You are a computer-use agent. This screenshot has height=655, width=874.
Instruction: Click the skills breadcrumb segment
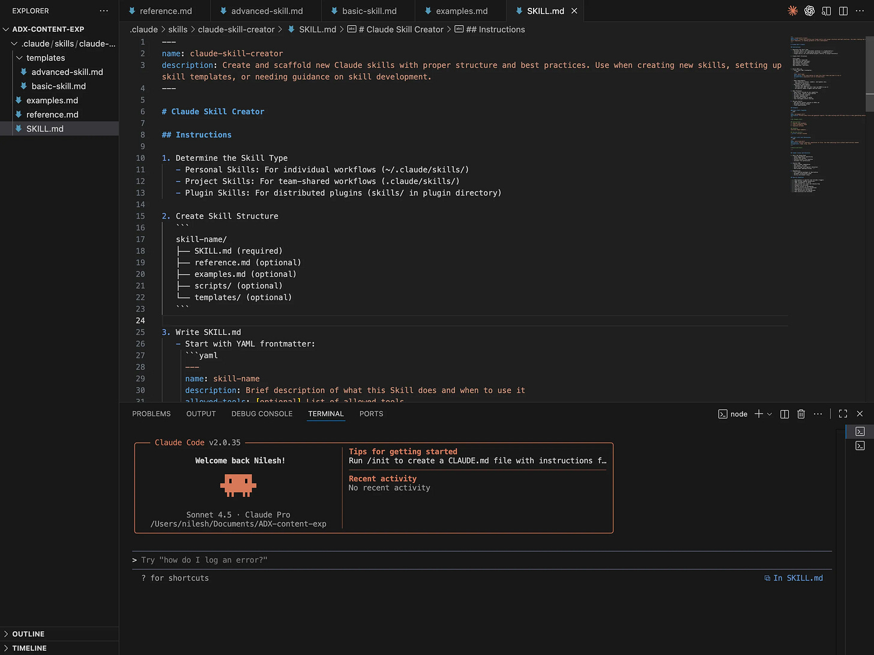coord(178,29)
